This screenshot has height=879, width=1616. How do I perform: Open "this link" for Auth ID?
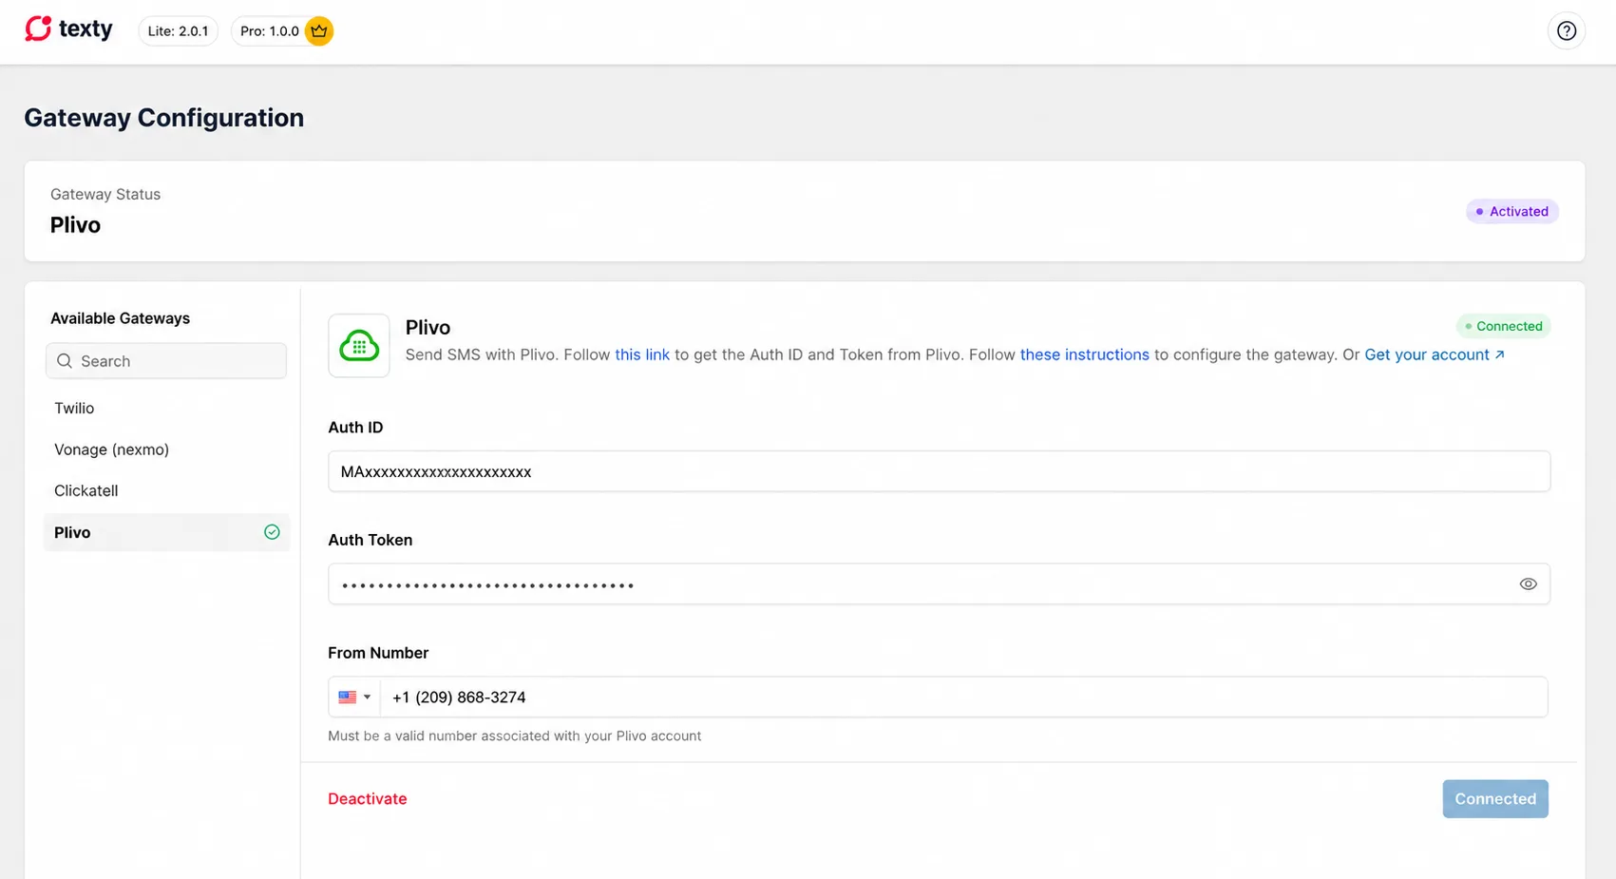(x=642, y=354)
